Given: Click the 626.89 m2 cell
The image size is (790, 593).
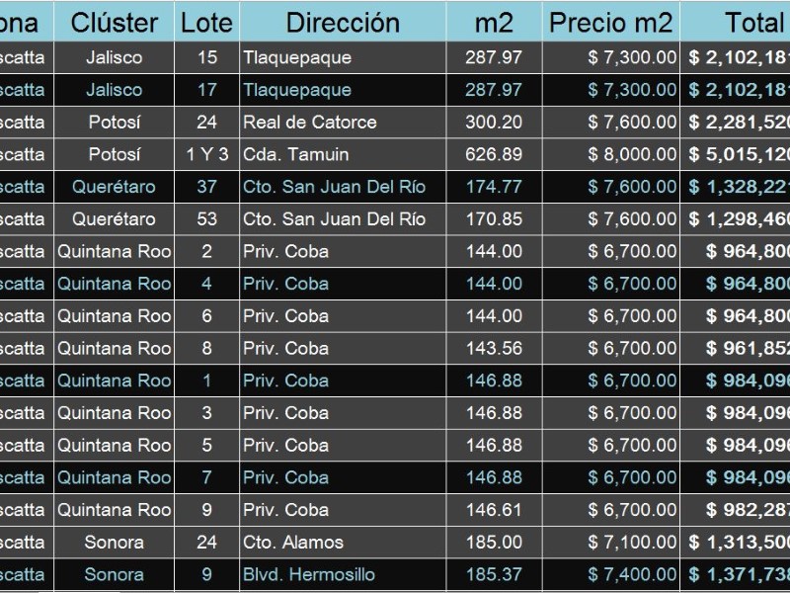Looking at the screenshot, I should 495,154.
